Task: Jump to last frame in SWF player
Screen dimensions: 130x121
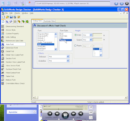Action: click(x=81, y=113)
